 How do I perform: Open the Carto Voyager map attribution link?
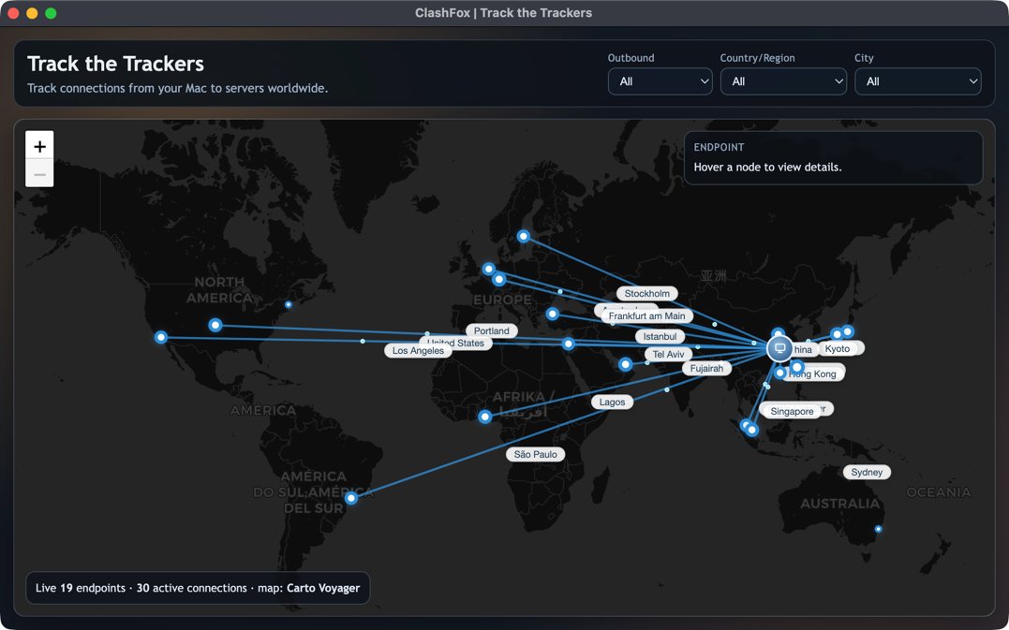click(x=323, y=588)
